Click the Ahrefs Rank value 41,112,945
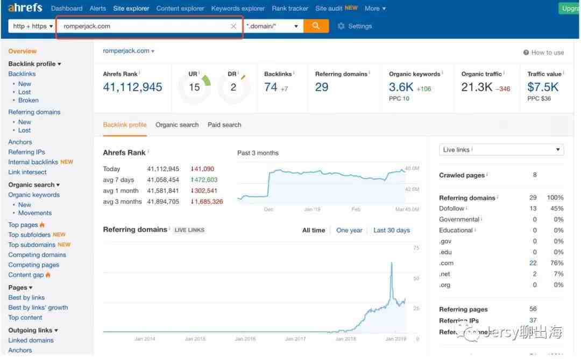This screenshot has height=359, width=581. [133, 87]
